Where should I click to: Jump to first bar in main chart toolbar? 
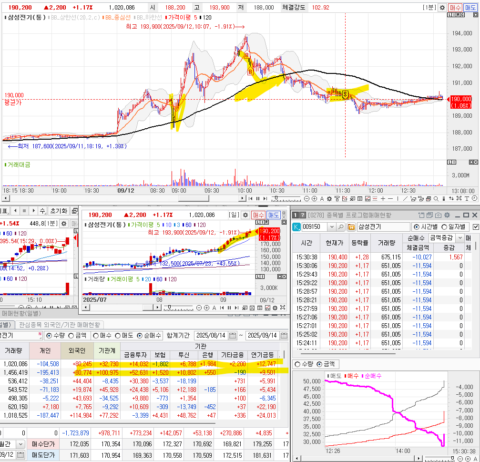pyautogui.click(x=250, y=199)
